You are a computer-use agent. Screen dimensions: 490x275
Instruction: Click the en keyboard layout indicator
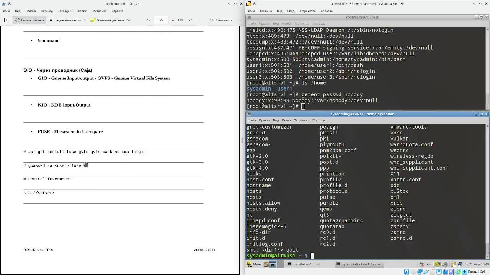(x=429, y=264)
